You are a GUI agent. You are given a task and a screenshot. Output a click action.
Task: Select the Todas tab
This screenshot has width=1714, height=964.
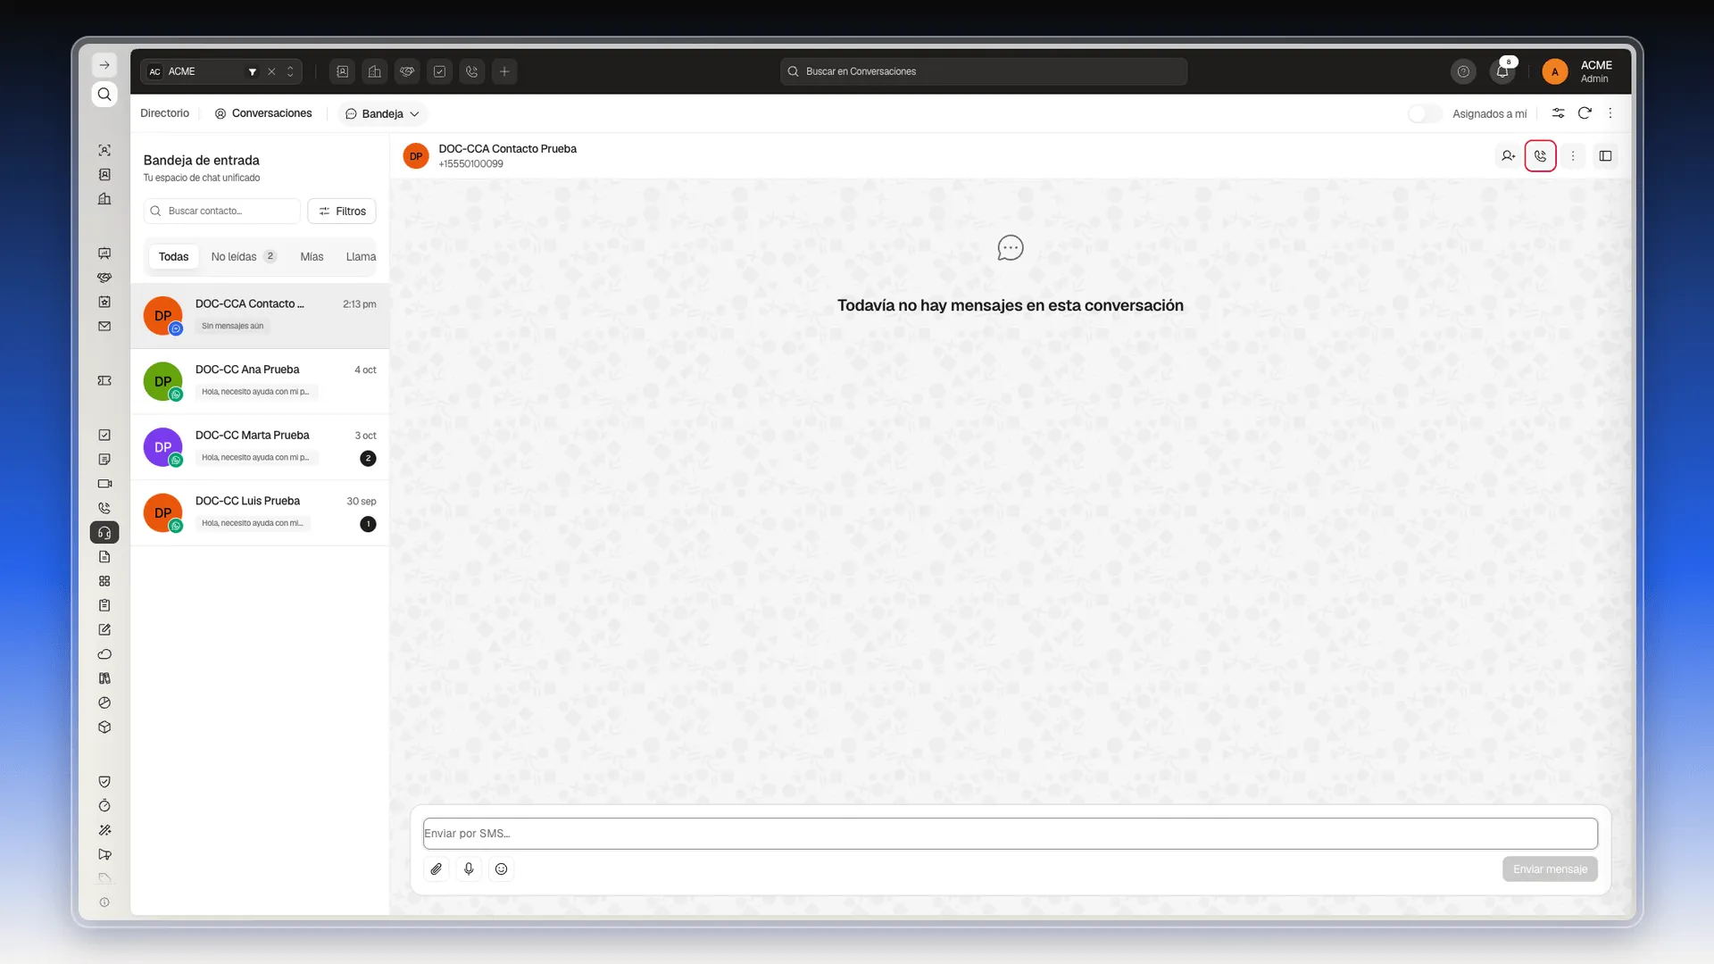tap(173, 257)
